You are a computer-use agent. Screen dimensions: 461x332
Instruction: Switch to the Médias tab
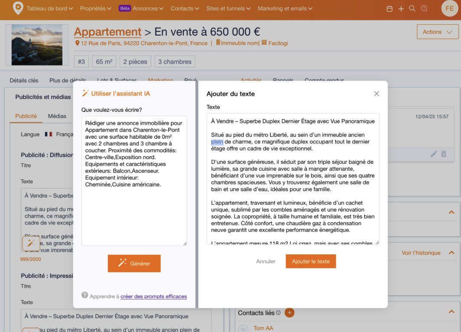[57, 116]
